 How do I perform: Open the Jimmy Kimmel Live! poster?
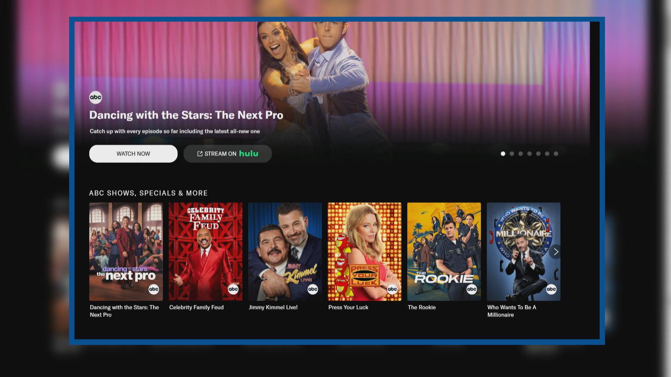[285, 252]
